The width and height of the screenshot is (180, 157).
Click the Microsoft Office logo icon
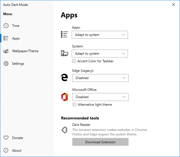pos(64,97)
